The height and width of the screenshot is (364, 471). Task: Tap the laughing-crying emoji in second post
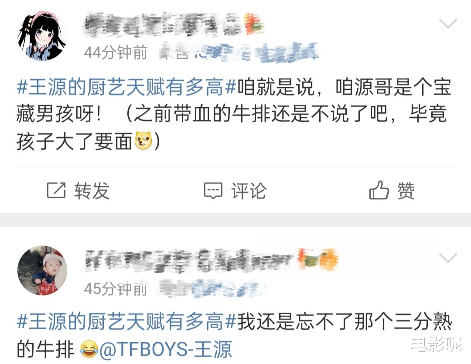coord(89,349)
